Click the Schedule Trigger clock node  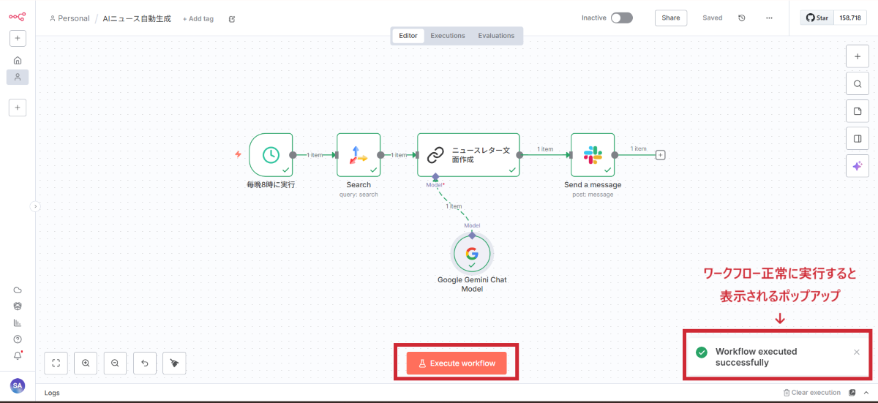pos(271,154)
